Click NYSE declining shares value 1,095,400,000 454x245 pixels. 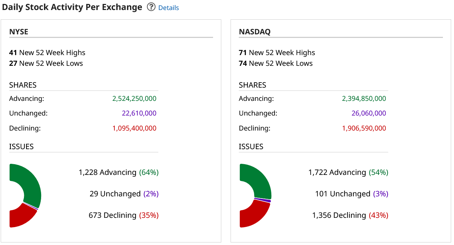coord(134,128)
